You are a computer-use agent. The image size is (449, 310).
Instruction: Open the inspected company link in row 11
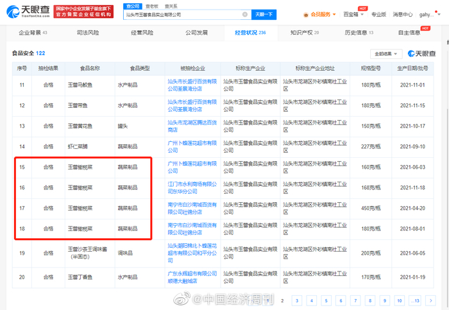point(192,85)
